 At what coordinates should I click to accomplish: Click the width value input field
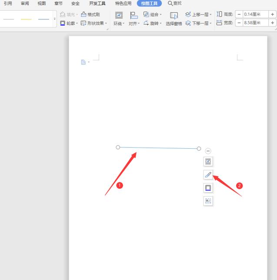tap(256, 23)
